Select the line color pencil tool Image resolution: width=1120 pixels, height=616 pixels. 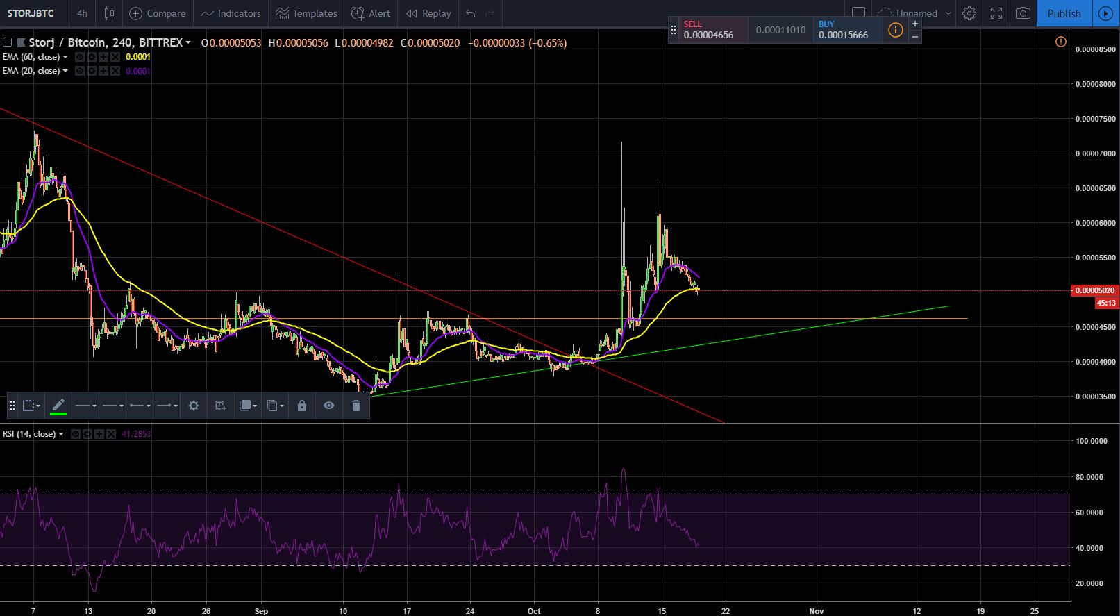coord(58,406)
